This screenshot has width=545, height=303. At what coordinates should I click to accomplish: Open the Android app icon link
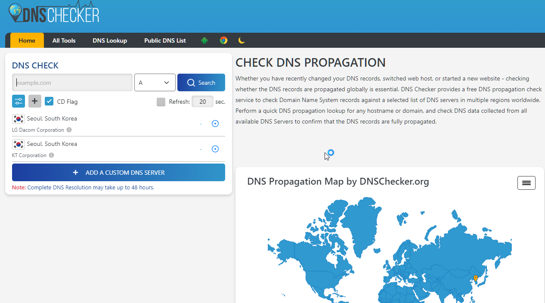(x=204, y=40)
